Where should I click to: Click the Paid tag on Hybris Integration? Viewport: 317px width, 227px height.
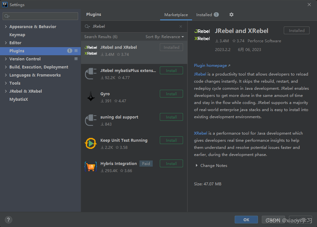(146, 163)
